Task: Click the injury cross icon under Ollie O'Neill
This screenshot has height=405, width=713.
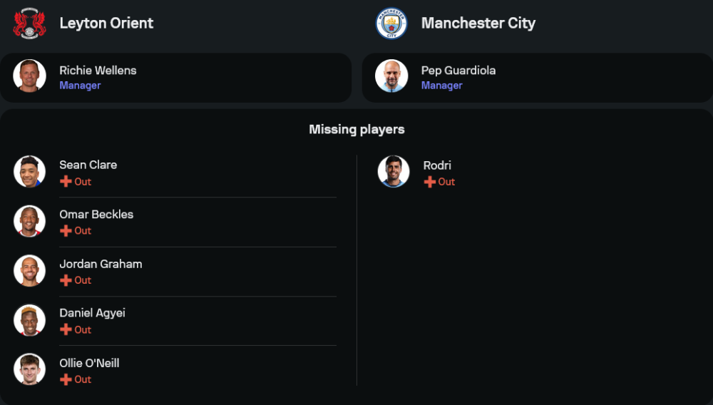Action: (66, 379)
